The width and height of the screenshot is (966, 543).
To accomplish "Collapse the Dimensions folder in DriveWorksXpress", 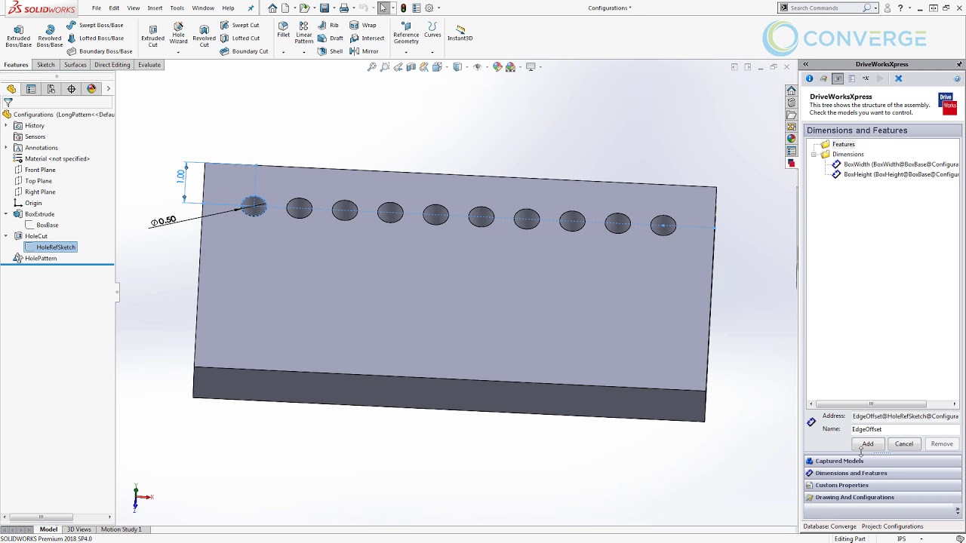I will point(814,155).
